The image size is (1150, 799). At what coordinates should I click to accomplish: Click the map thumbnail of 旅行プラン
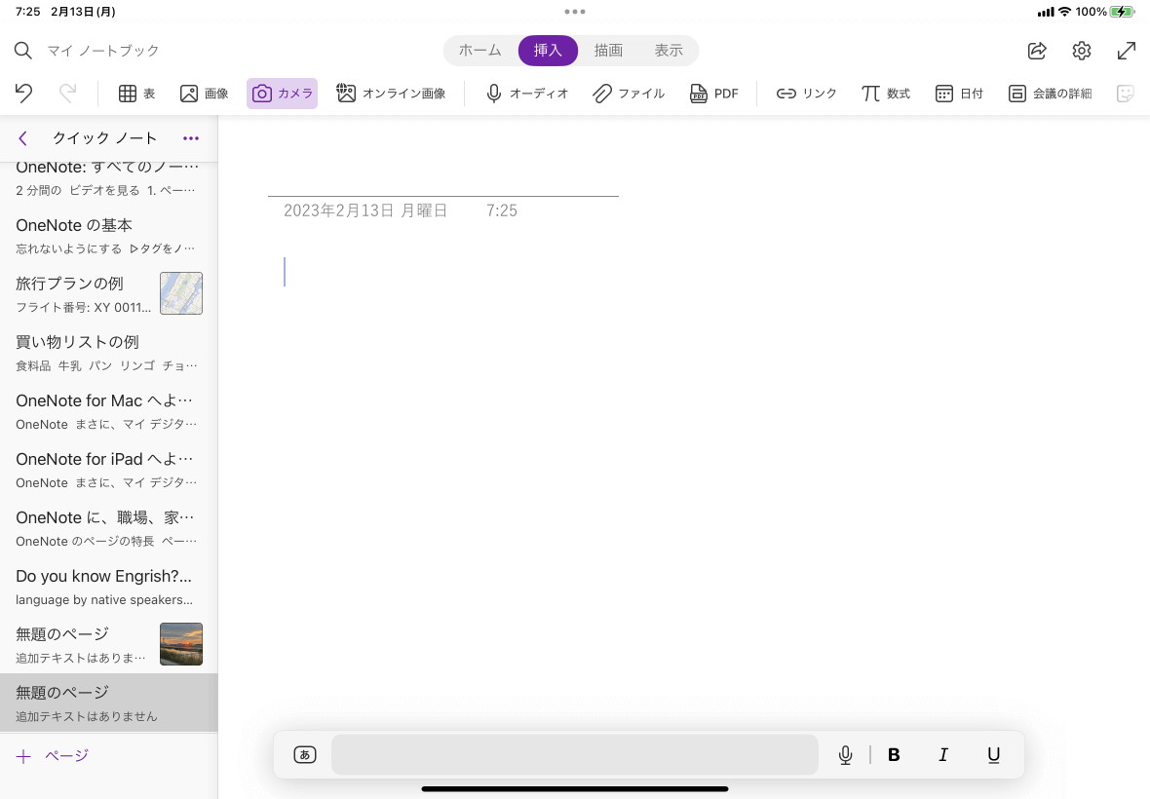pyautogui.click(x=181, y=293)
